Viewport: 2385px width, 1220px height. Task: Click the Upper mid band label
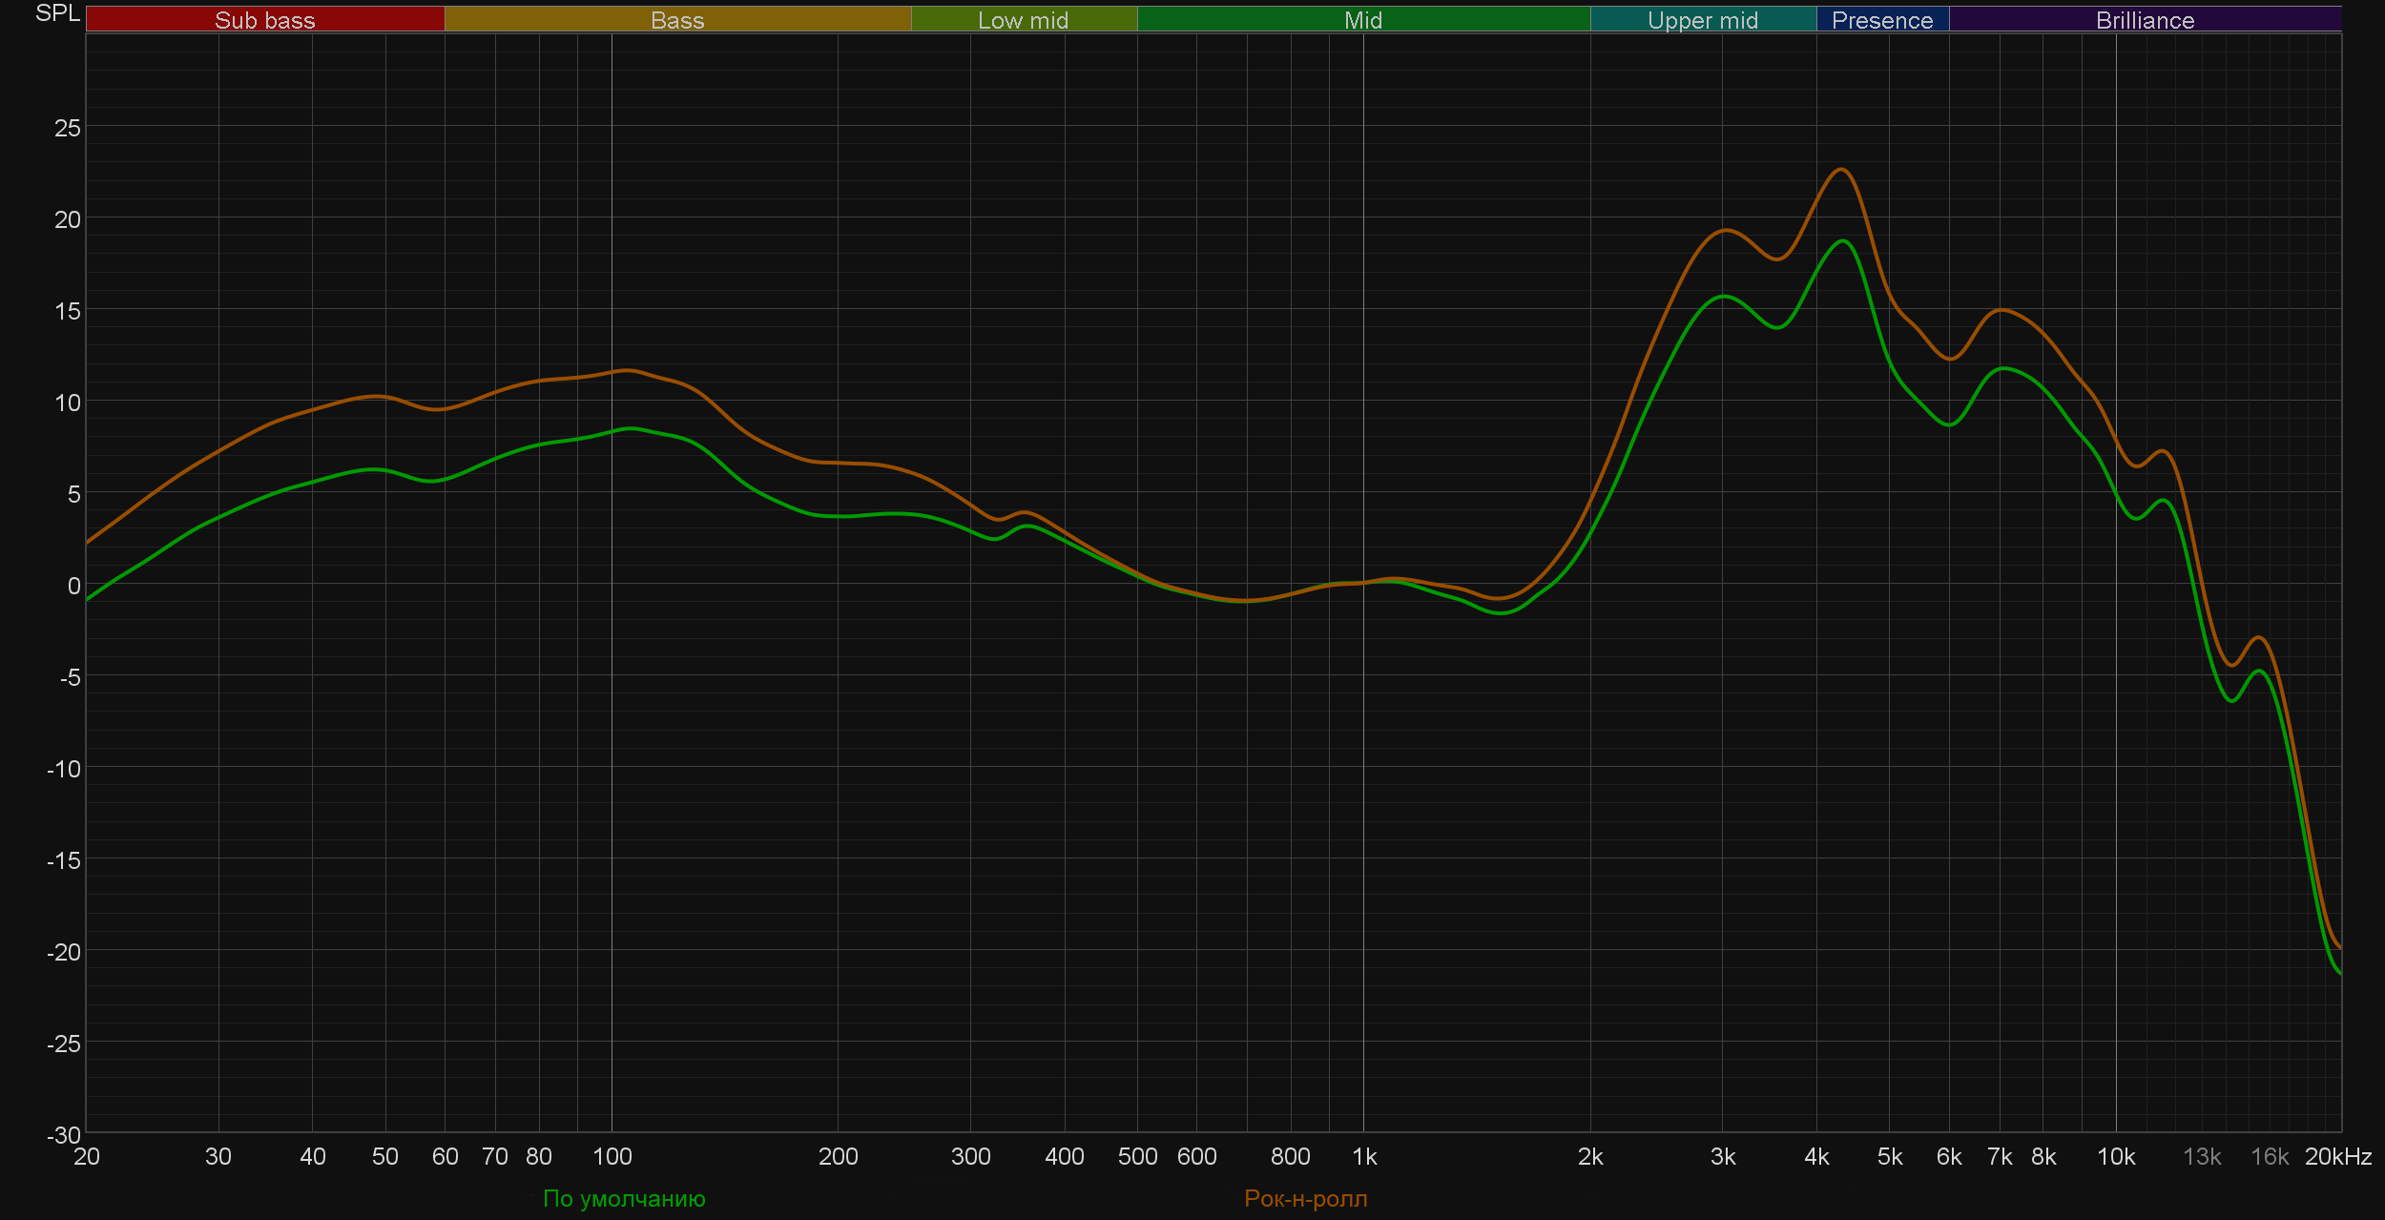pyautogui.click(x=1702, y=20)
